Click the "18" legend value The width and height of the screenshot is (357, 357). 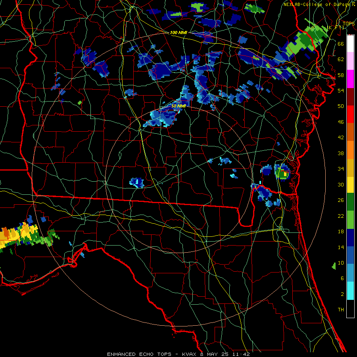click(341, 232)
